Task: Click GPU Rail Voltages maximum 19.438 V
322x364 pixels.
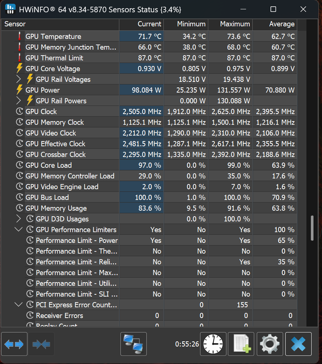Action: click(x=237, y=79)
